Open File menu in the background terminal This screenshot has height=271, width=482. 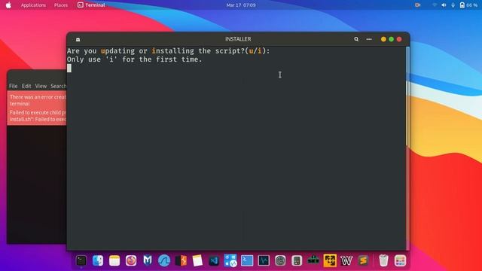(x=14, y=86)
